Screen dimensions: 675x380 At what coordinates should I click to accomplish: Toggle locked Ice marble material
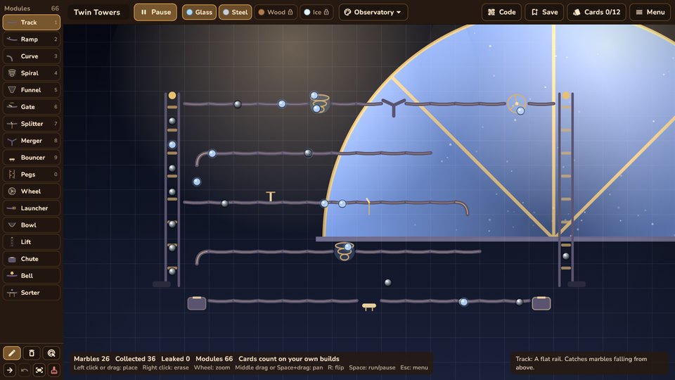[316, 12]
